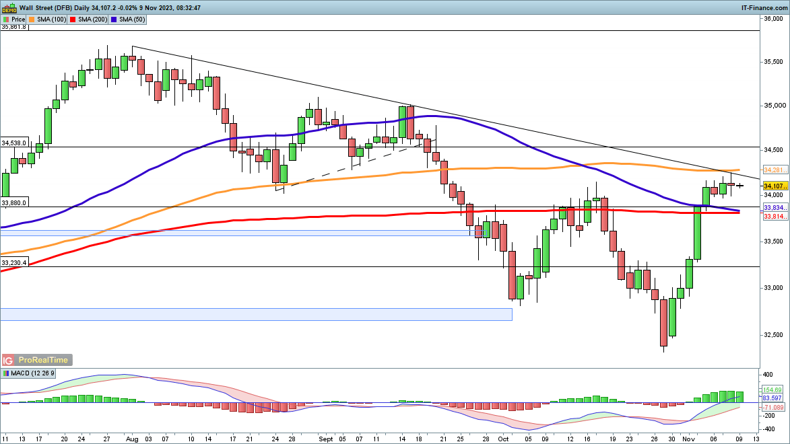The height and width of the screenshot is (444, 790).
Task: Select the 34,538.0 horizontal level label
Action: [14, 143]
